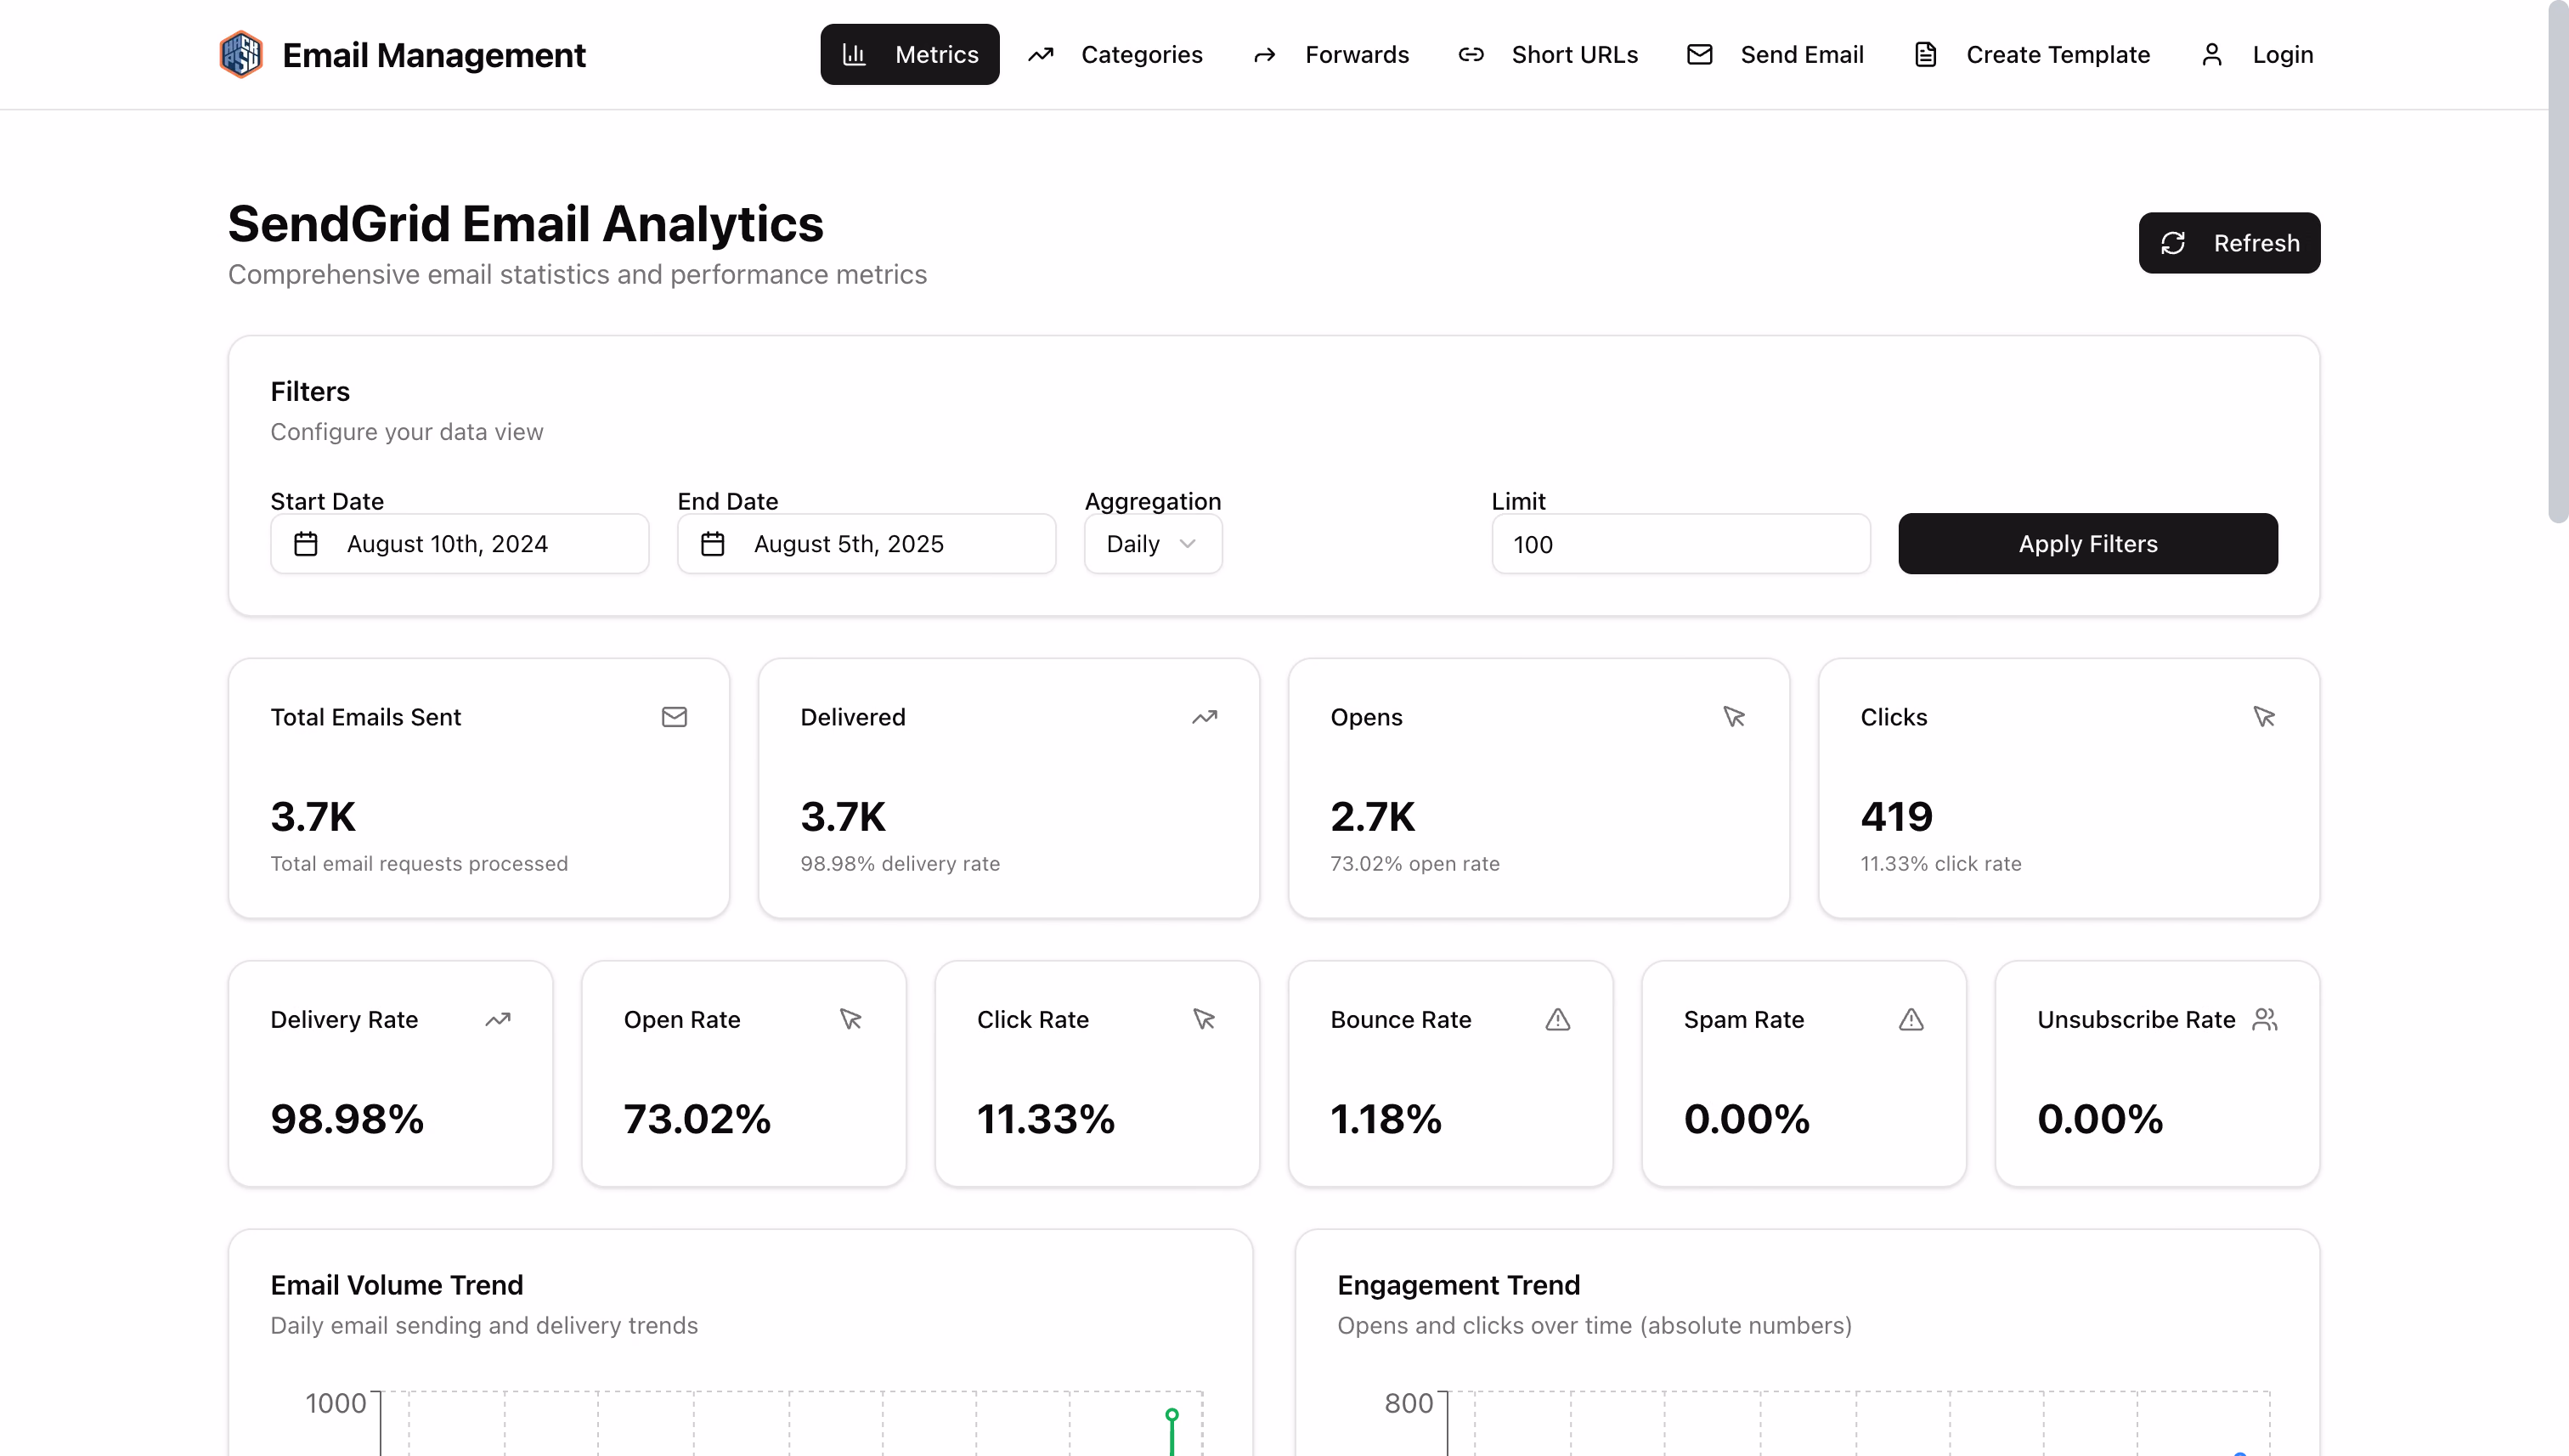This screenshot has width=2569, height=1456.
Task: Click the Refresh button
Action: 2229,243
